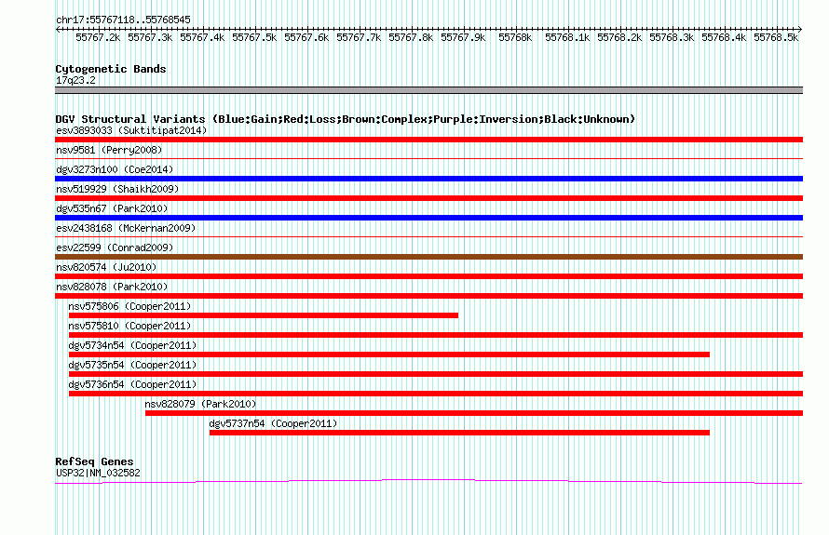829x535 pixels.
Task: Click the 55767.6k ruler mark
Action: (x=306, y=37)
